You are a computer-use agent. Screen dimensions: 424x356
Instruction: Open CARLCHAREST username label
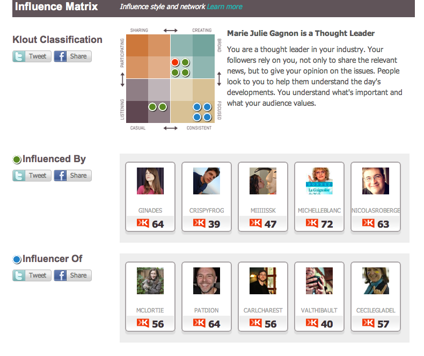coord(263,310)
